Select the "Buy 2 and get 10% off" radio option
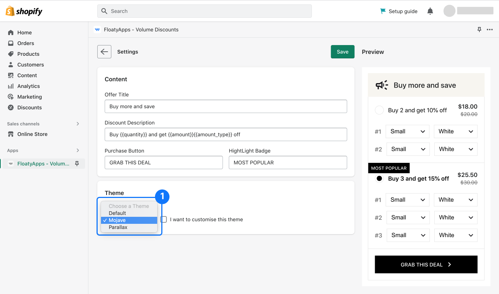Viewport: 499px width, 294px height. pyautogui.click(x=379, y=110)
